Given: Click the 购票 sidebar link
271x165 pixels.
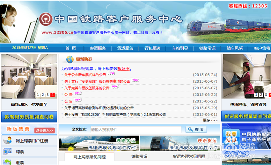Looking at the screenshot, I should pos(20,152).
